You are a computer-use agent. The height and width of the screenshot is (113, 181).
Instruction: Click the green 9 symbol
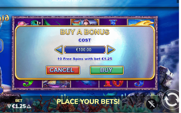(28, 83)
